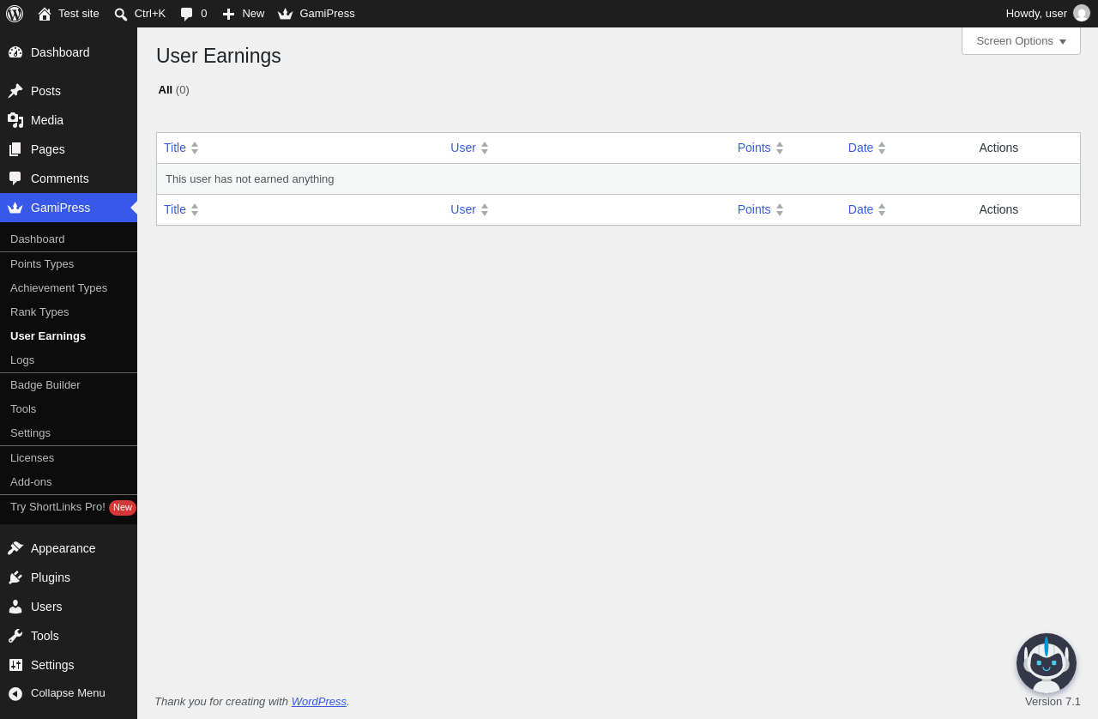Sort by the top Points sort arrows
Image resolution: width=1098 pixels, height=719 pixels.
780,148
